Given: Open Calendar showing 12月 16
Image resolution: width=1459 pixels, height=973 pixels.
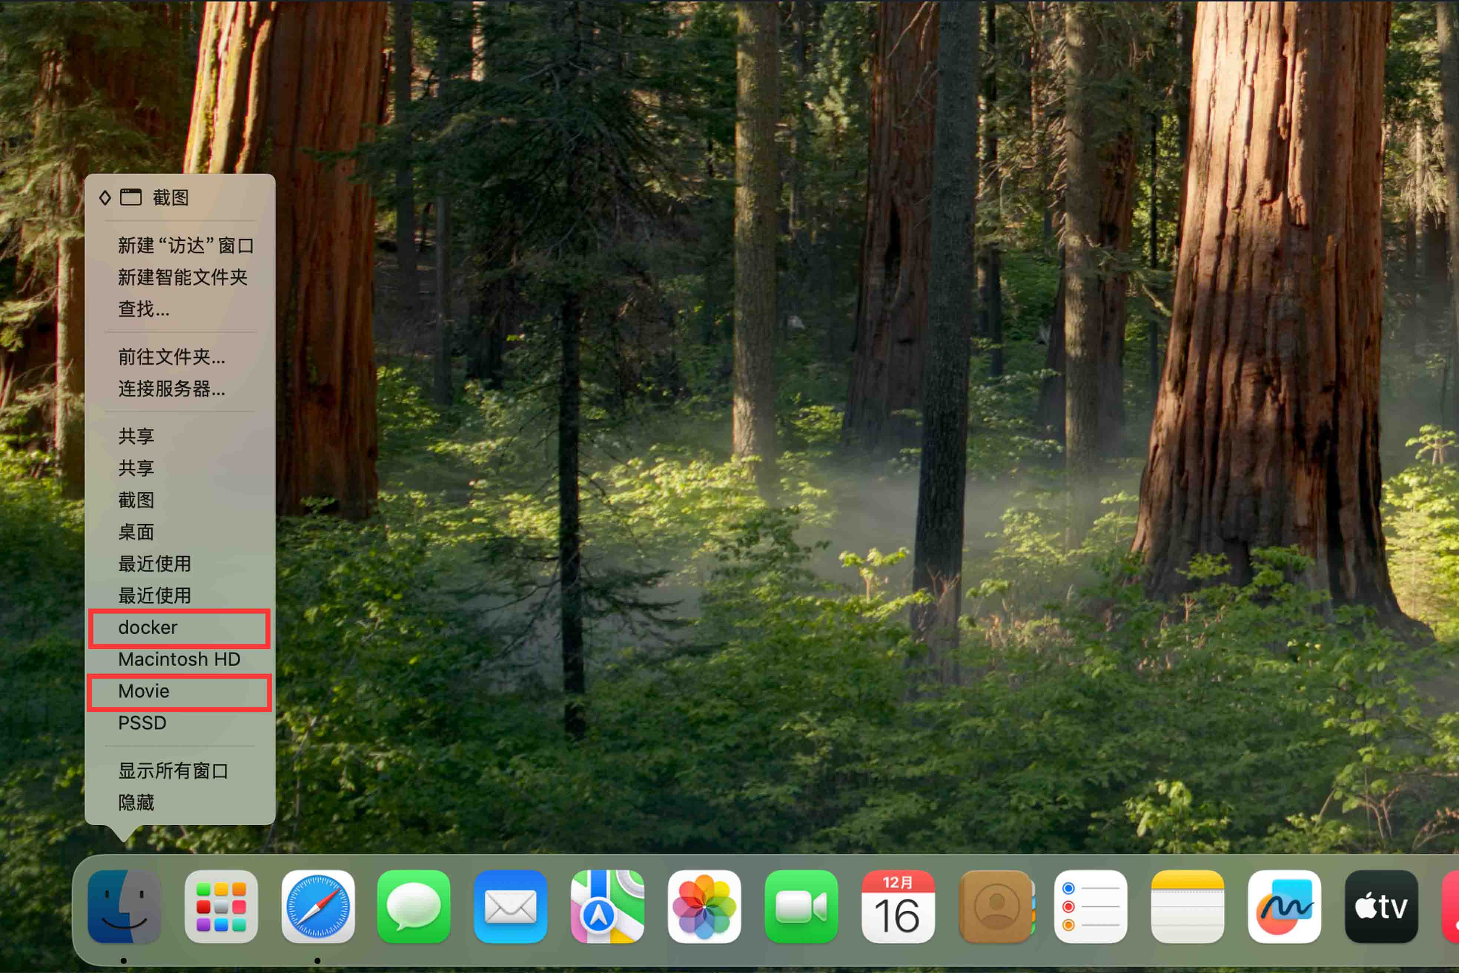Looking at the screenshot, I should [898, 907].
